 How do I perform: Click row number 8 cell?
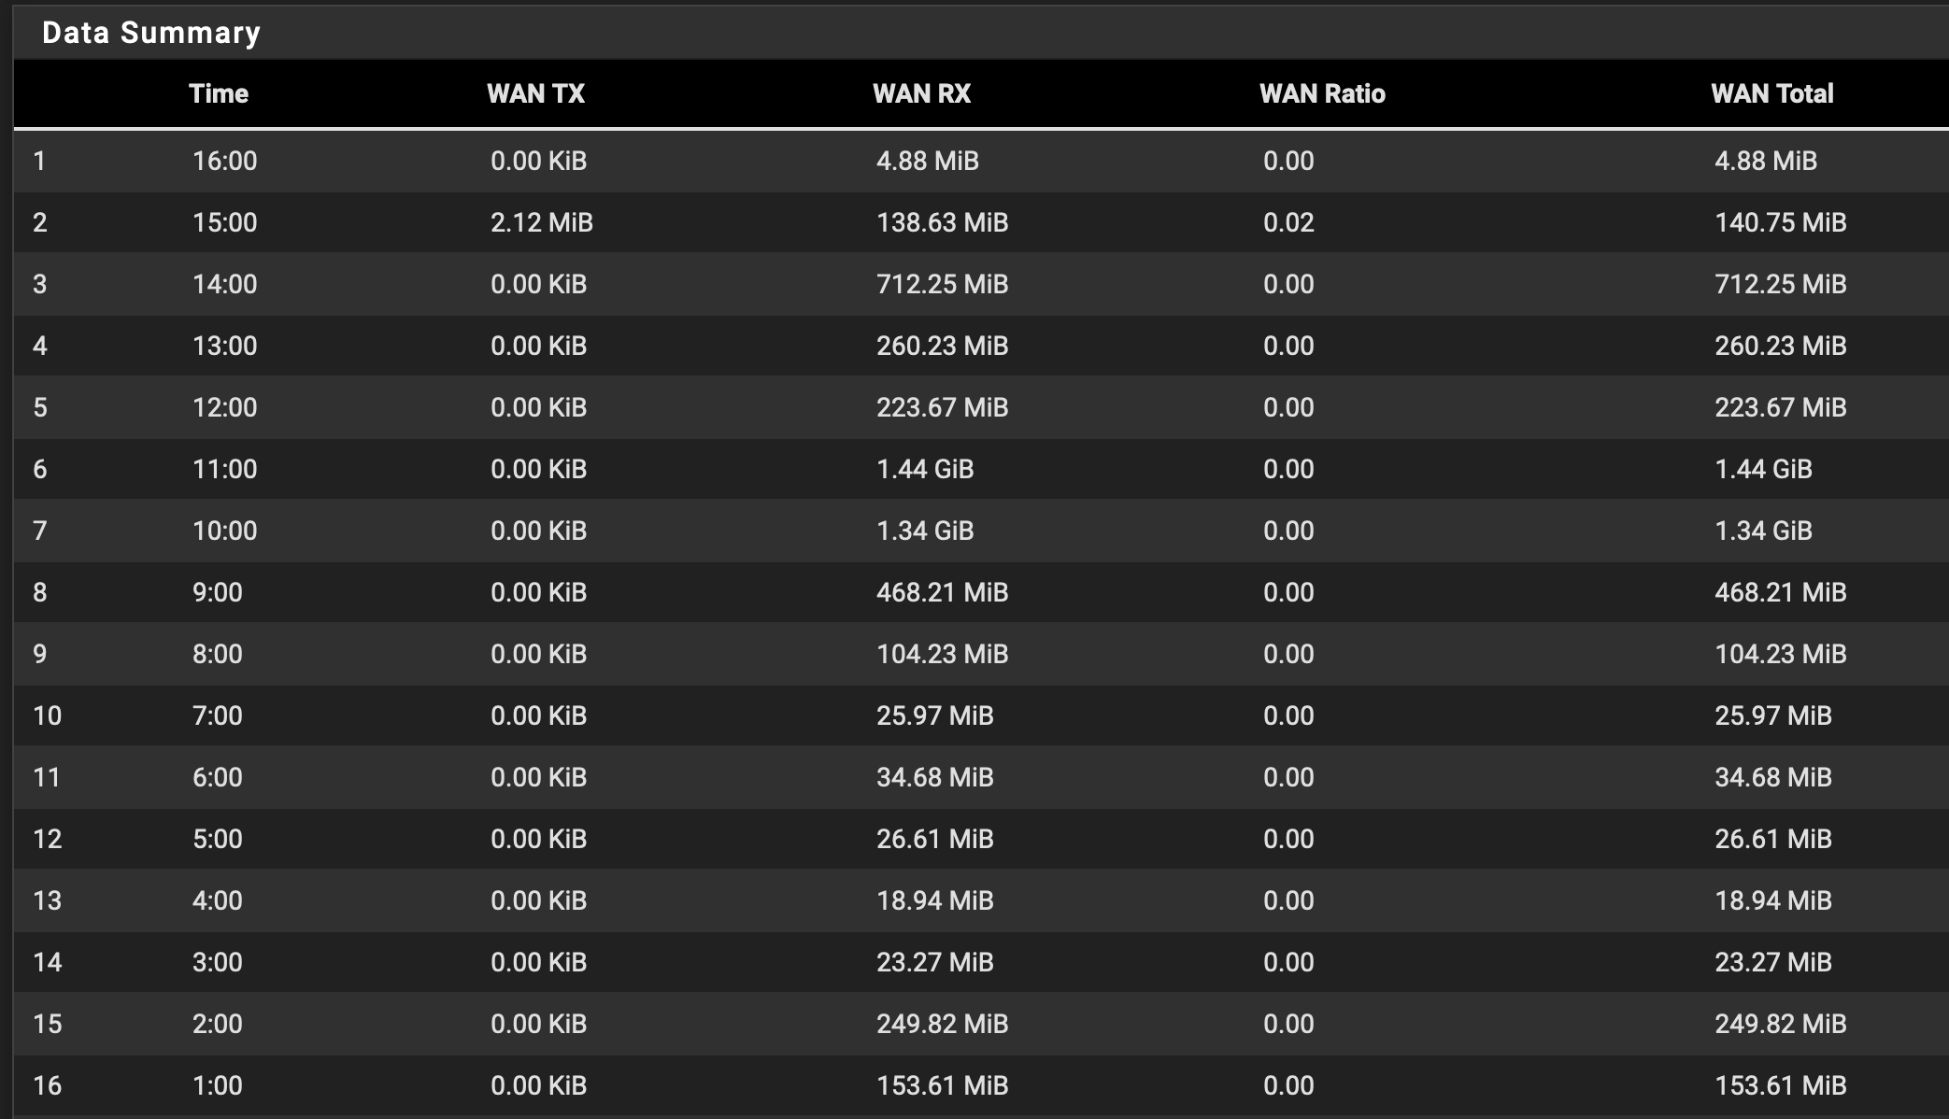coord(39,592)
